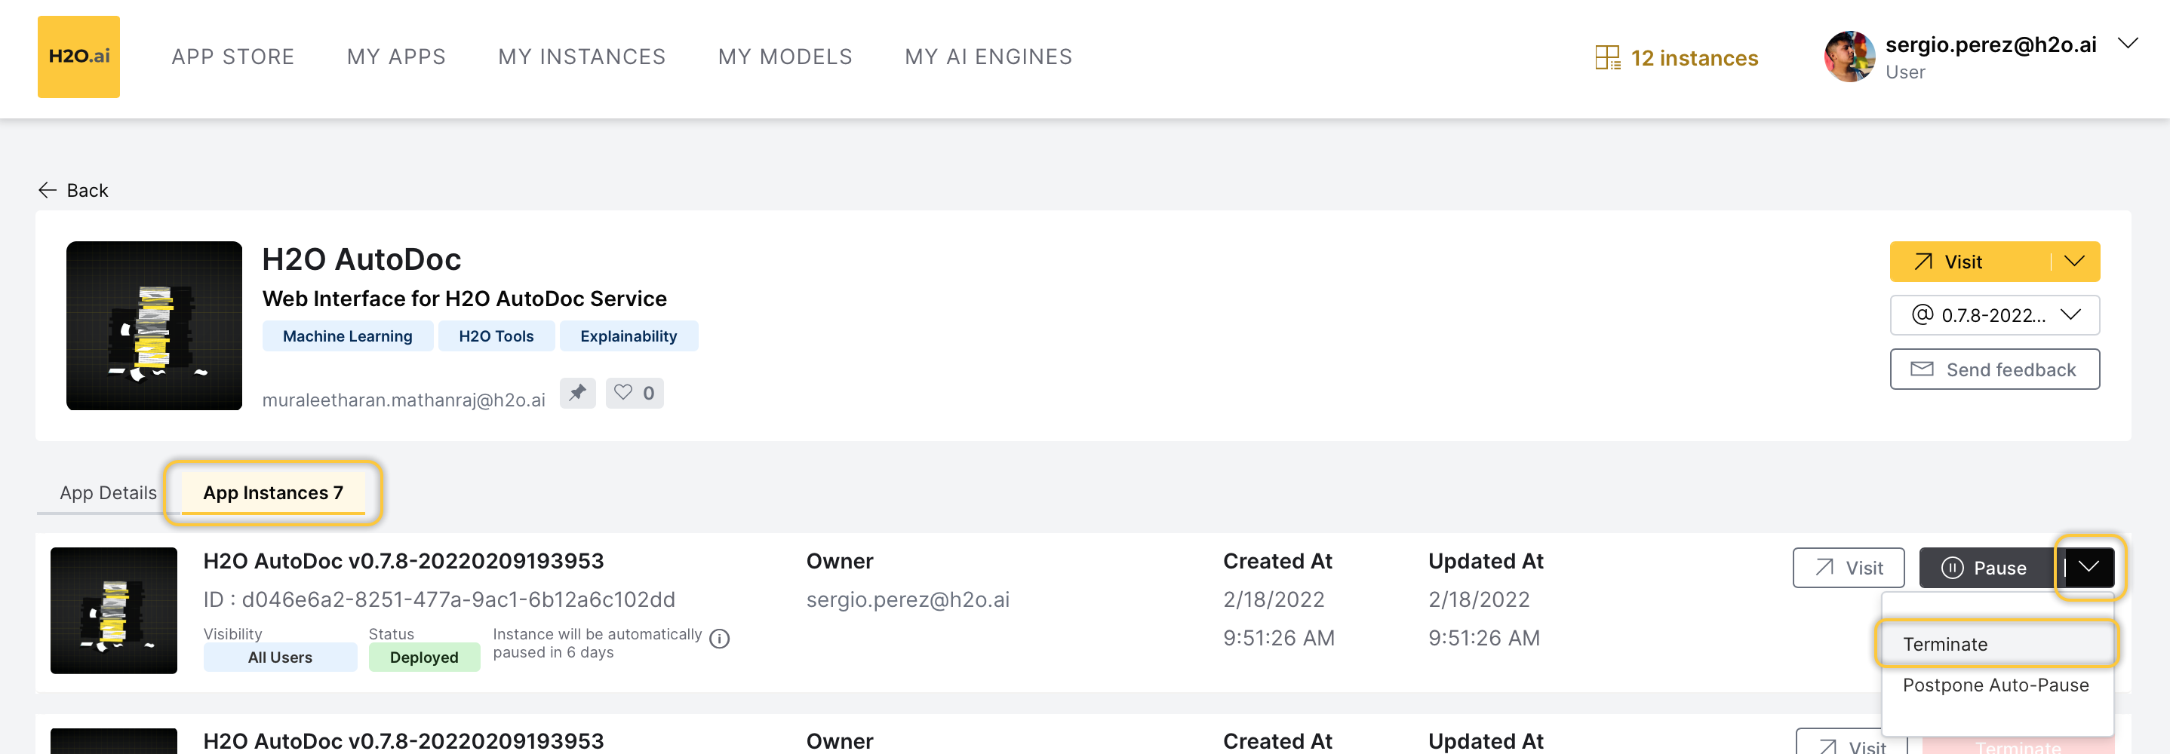Click the All Users visibility badge
This screenshot has width=2170, height=754.
pos(280,657)
